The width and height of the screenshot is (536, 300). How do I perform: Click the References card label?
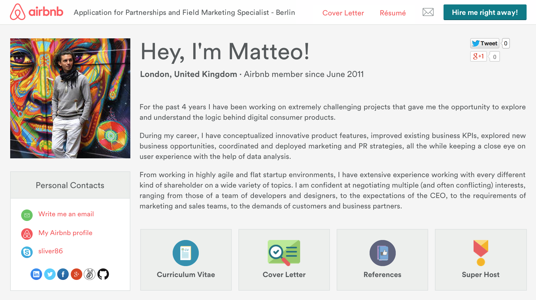[x=382, y=274]
